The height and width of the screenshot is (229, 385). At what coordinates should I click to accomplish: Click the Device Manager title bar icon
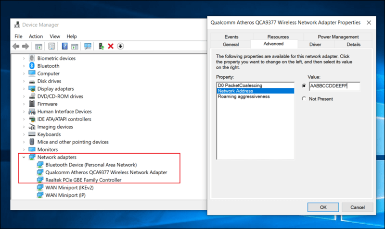[x=17, y=24]
